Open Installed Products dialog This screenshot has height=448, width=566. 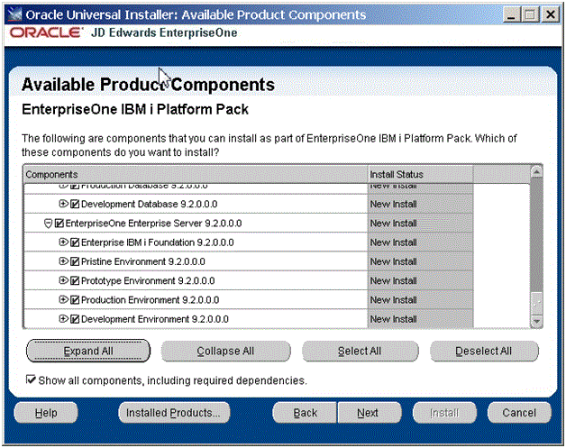point(174,413)
